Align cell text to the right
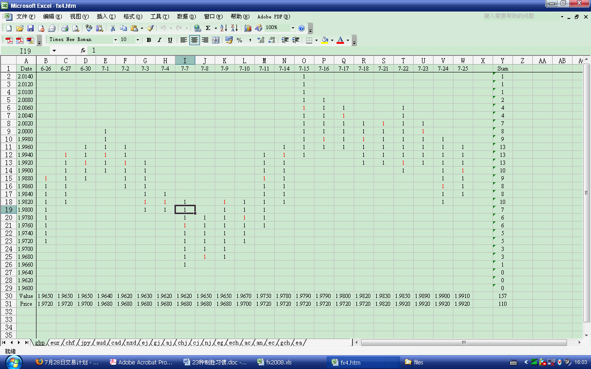Viewport: 591px width, 369px height. [x=205, y=40]
